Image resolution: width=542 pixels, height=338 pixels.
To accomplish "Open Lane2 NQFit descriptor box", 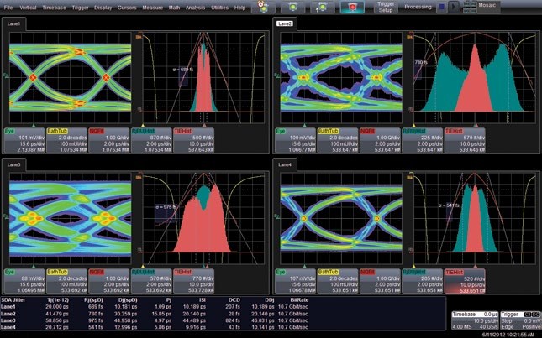I will pos(380,140).
